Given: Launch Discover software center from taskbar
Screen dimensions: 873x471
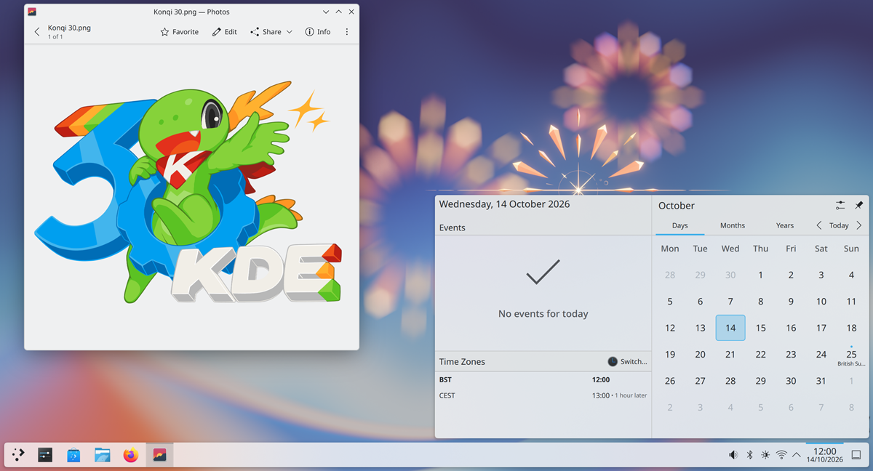Looking at the screenshot, I should click(73, 455).
